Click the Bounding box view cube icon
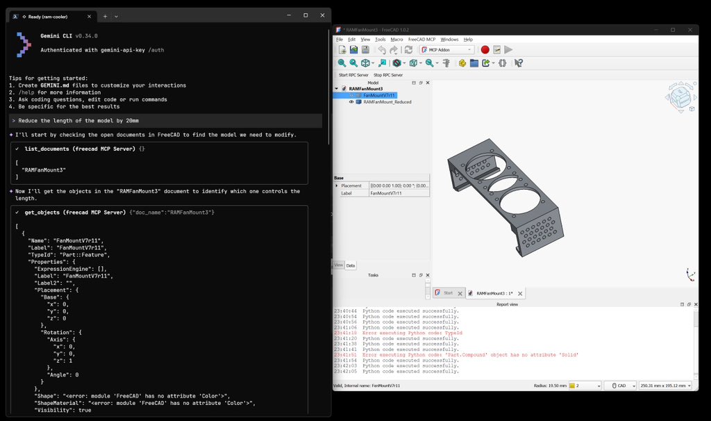This screenshot has width=711, height=421. point(413,63)
